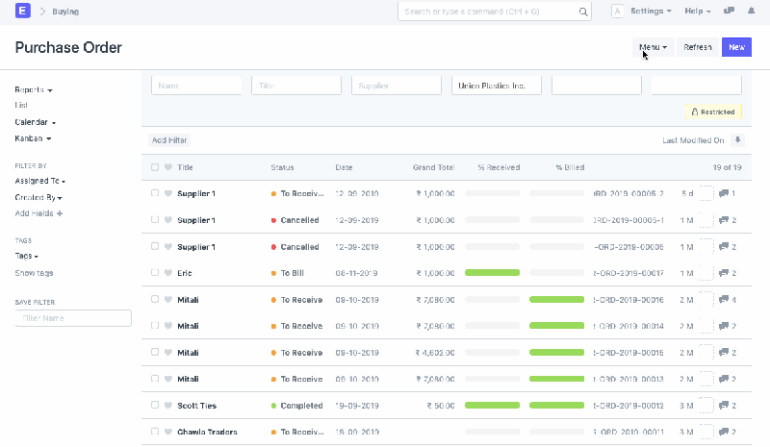Click the header heart icon beside Title
The width and height of the screenshot is (770, 447).
click(x=167, y=167)
